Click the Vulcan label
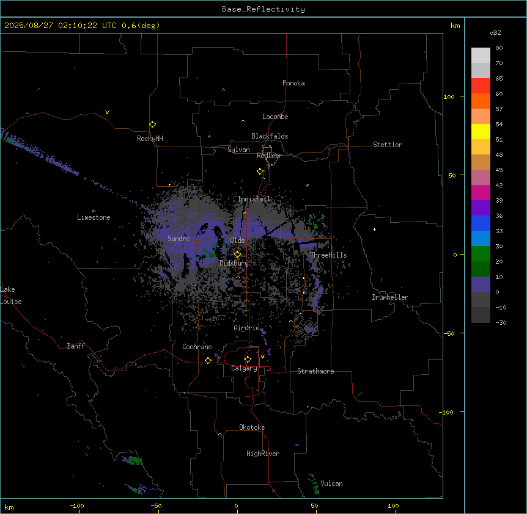527x514 pixels. tap(332, 483)
